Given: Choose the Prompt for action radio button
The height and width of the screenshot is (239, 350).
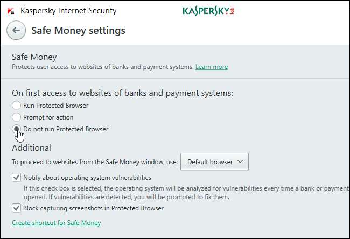Looking at the screenshot, I should pos(17,117).
